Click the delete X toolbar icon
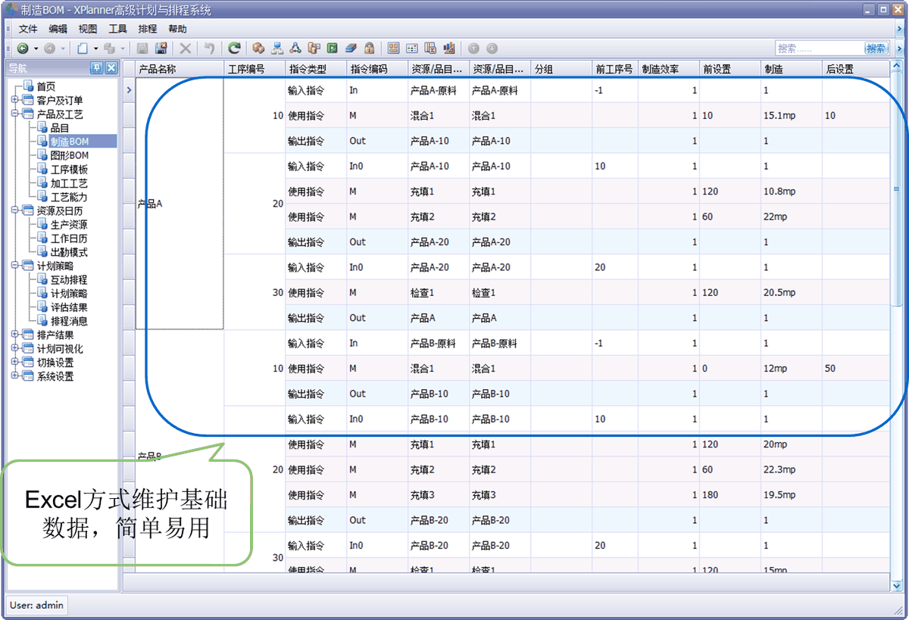Viewport: 909px width, 620px height. coord(185,48)
